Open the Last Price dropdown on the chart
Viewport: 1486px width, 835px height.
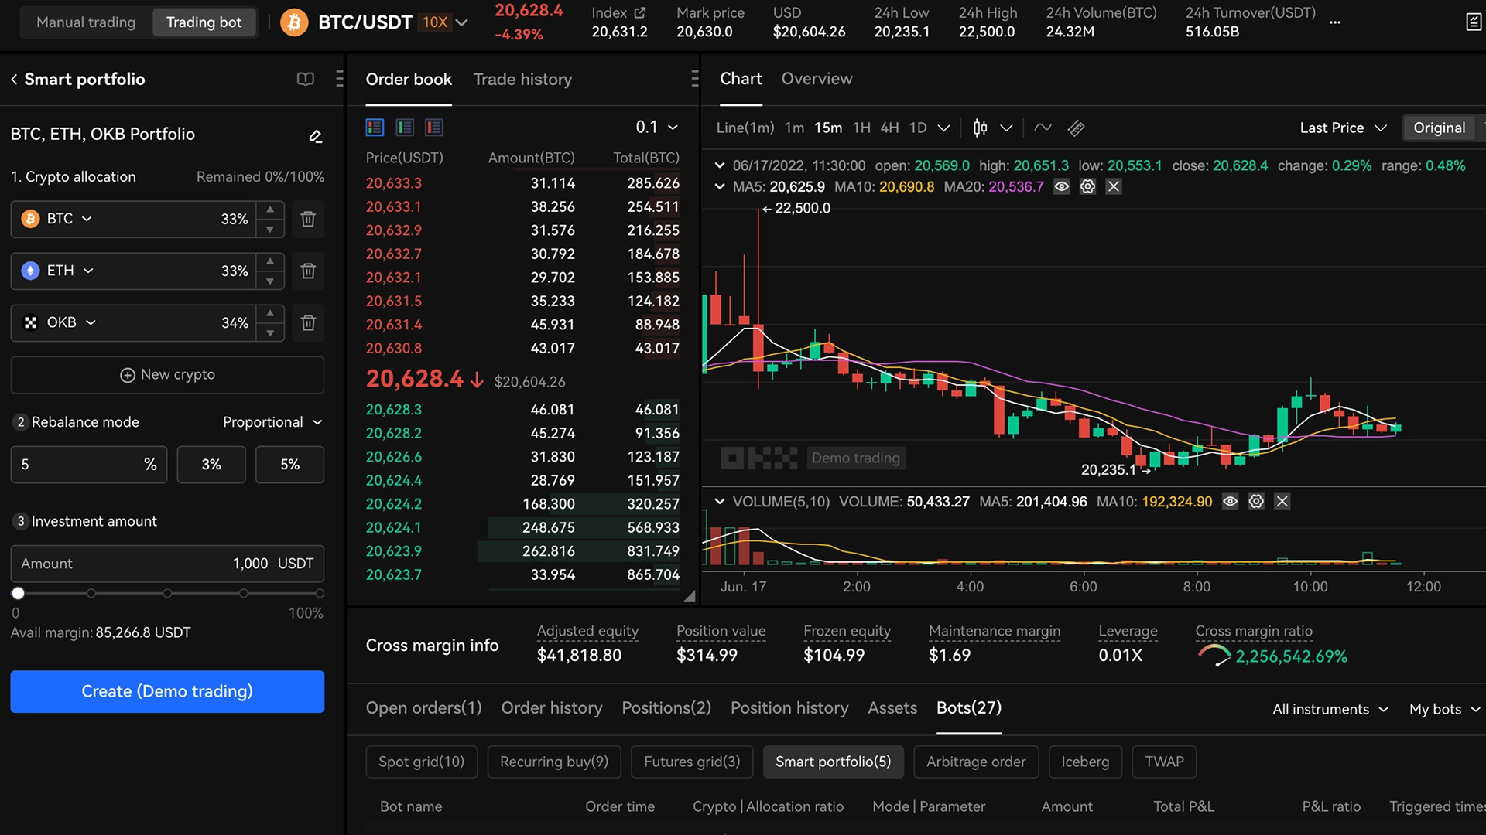tap(1343, 128)
